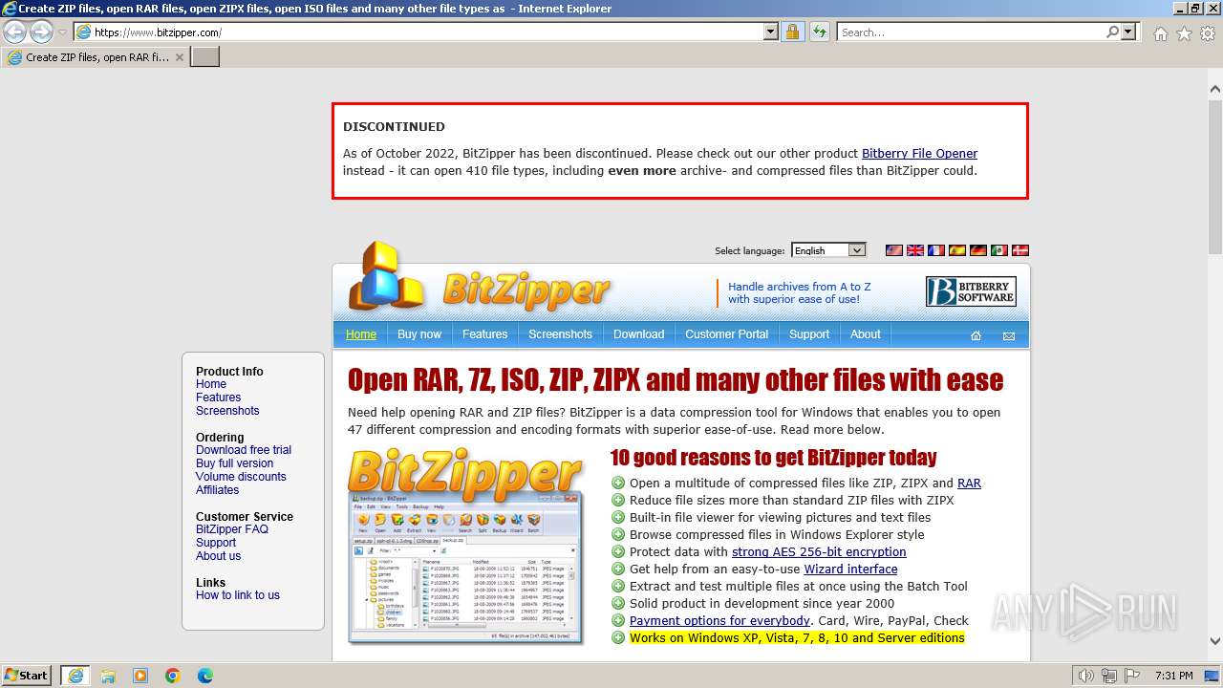The width and height of the screenshot is (1223, 688).
Task: Select the Mexican flag icon
Action: (998, 250)
